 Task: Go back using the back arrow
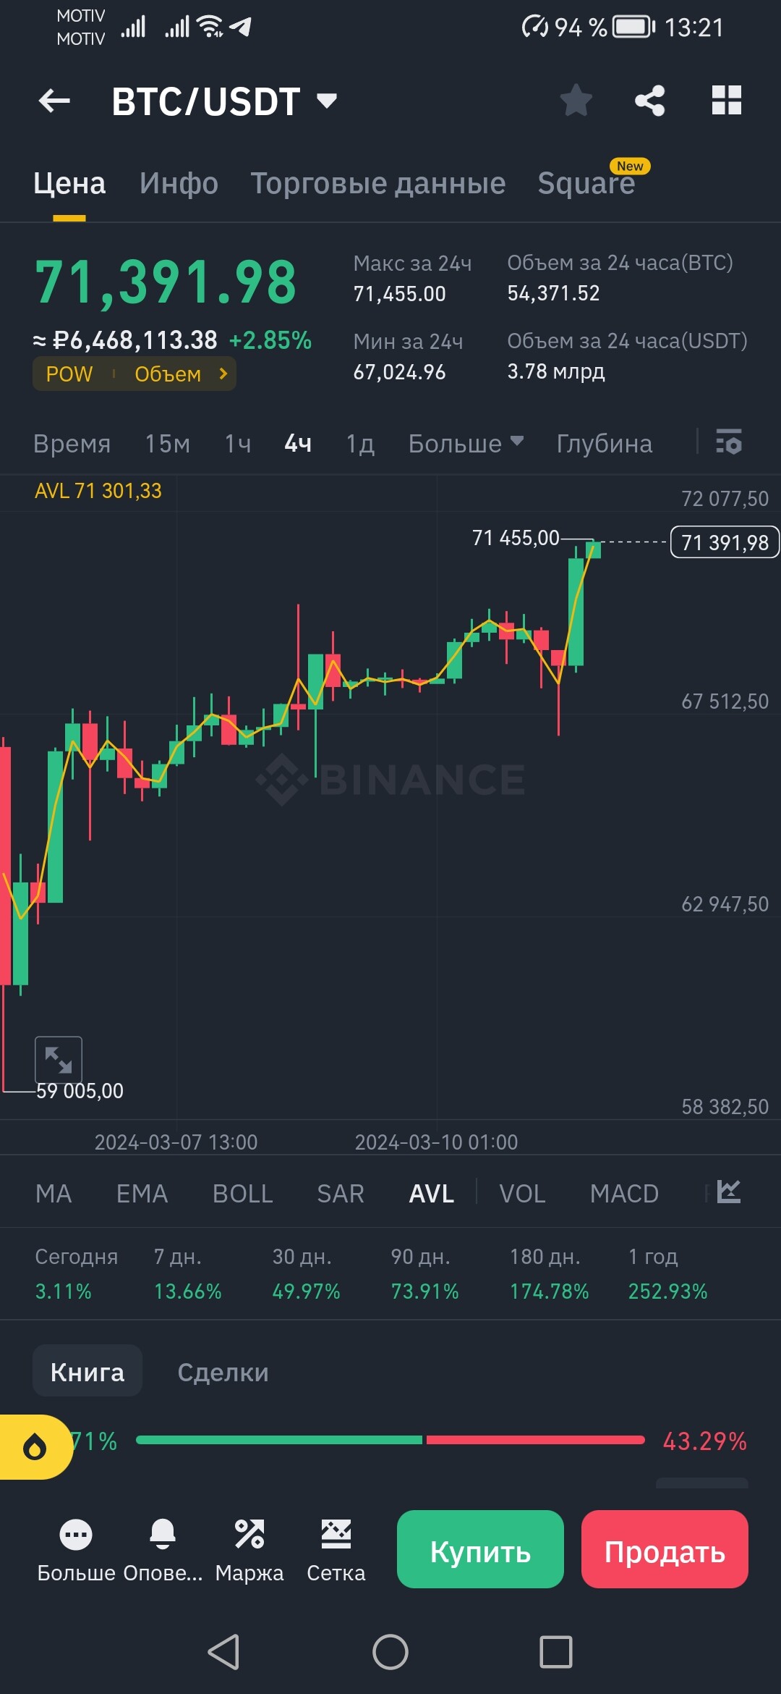[54, 101]
